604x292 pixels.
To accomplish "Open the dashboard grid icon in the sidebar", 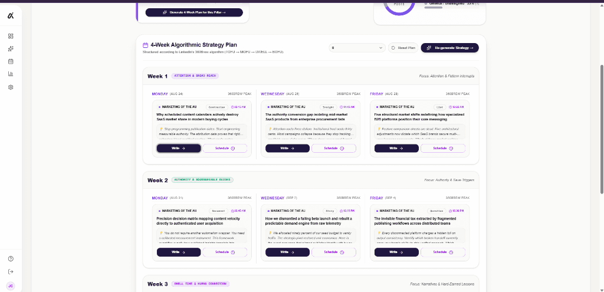I will click(11, 36).
